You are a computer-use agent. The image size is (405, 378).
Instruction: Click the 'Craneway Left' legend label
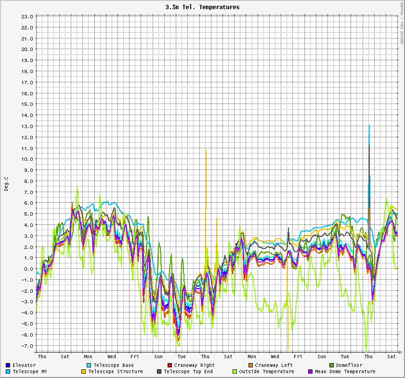click(274, 365)
